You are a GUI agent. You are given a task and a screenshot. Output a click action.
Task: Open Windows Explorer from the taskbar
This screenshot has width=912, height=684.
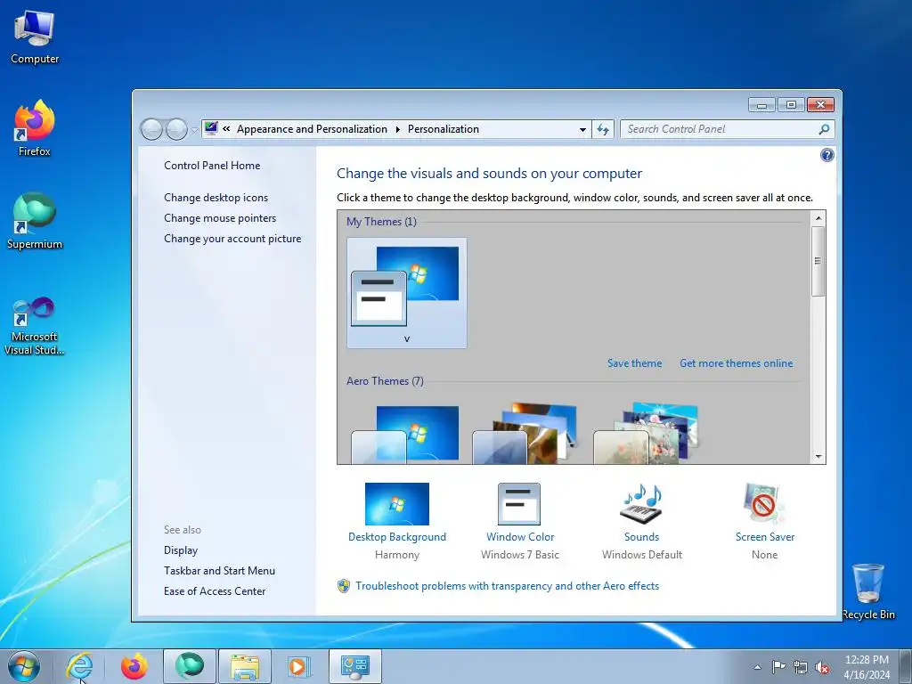coord(244,666)
